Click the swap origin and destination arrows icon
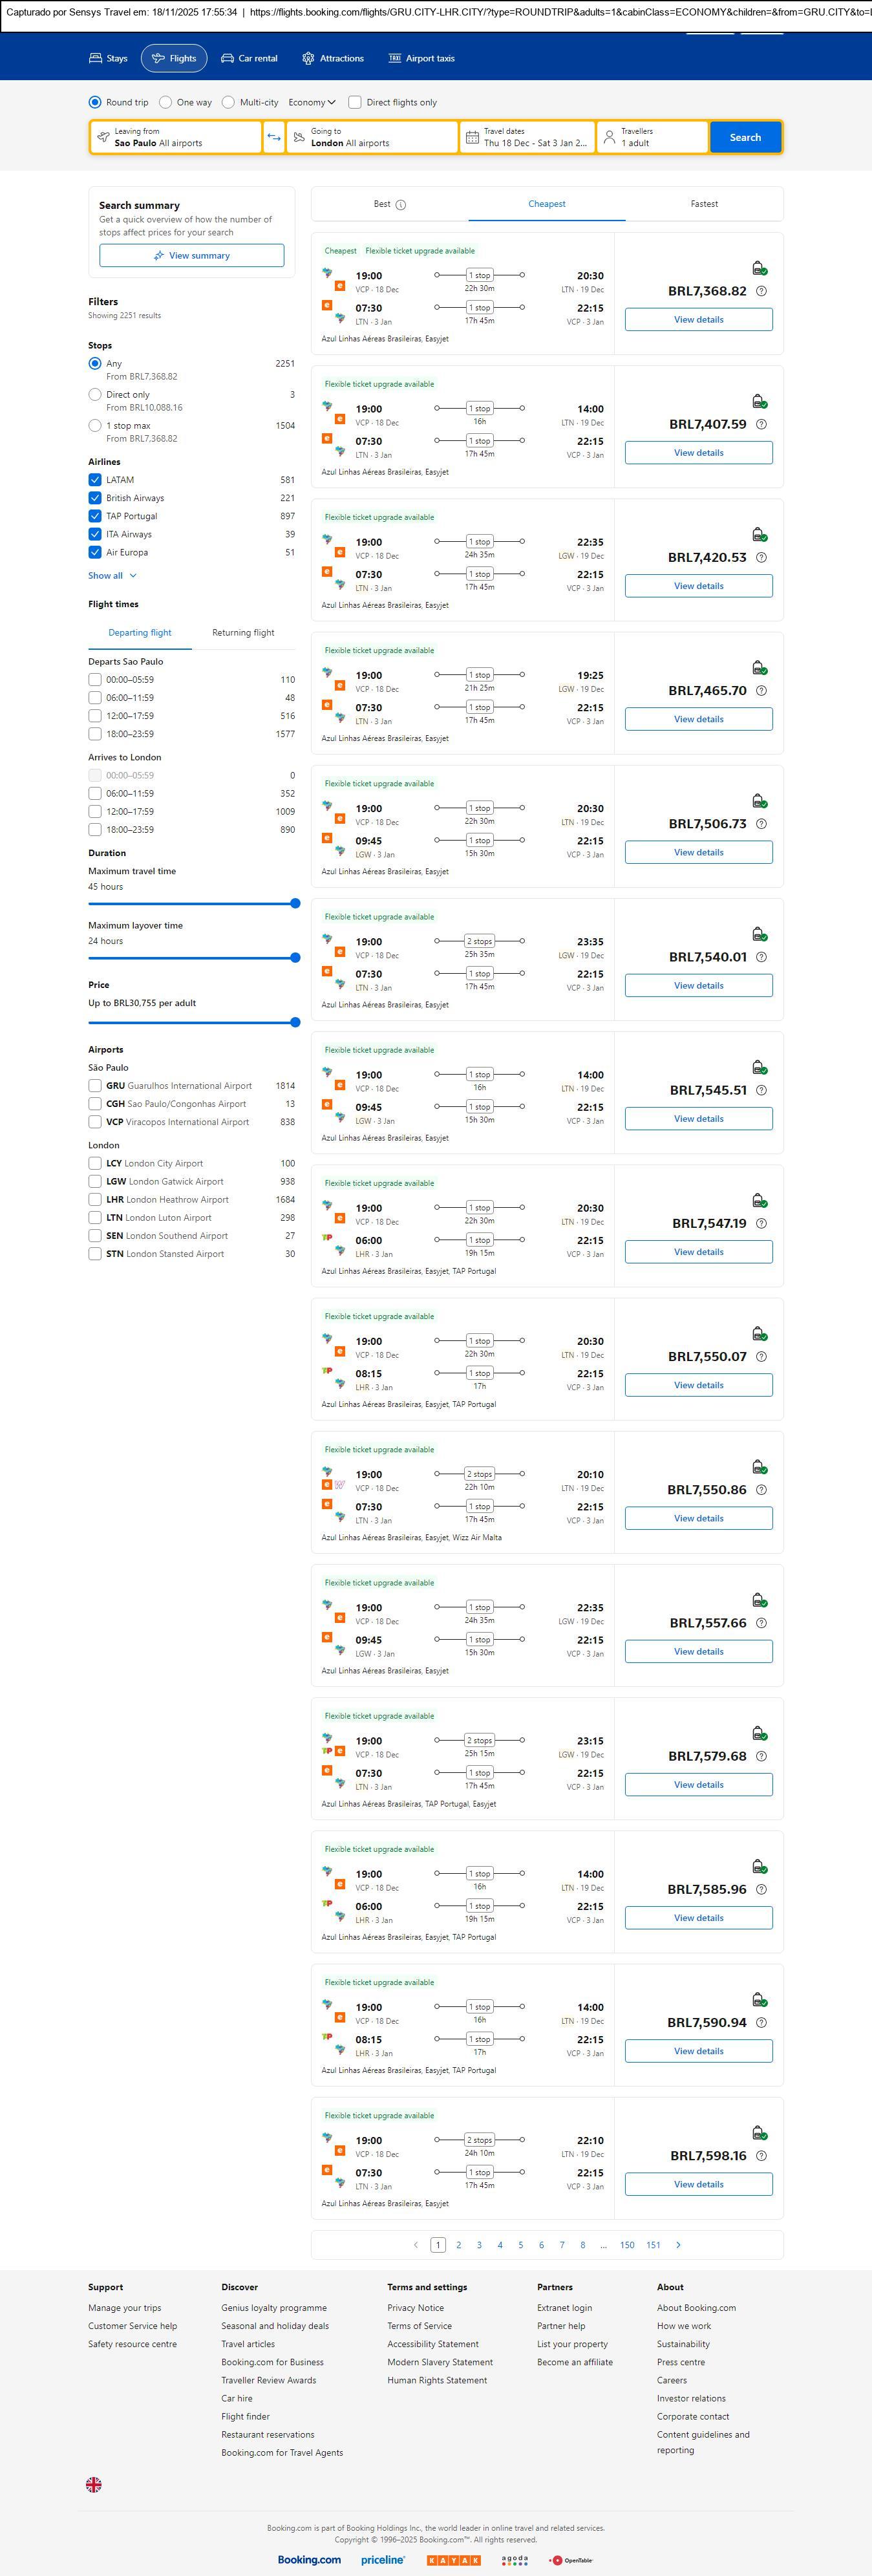Screen dimensions: 872x2576 (x=273, y=137)
